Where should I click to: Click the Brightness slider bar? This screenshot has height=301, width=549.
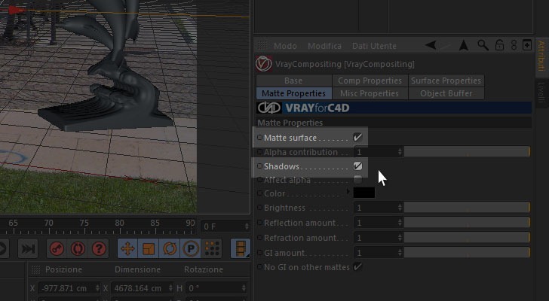(467, 208)
